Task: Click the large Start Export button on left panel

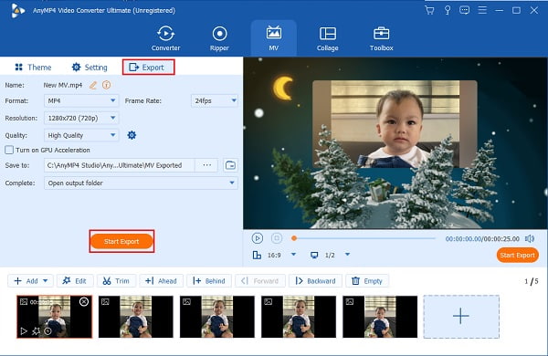Action: [x=121, y=241]
